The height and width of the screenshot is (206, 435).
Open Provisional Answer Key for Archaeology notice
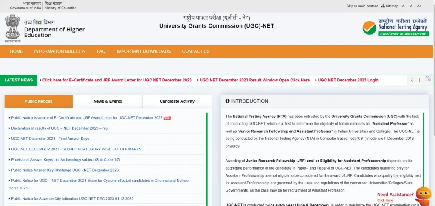tap(65, 160)
